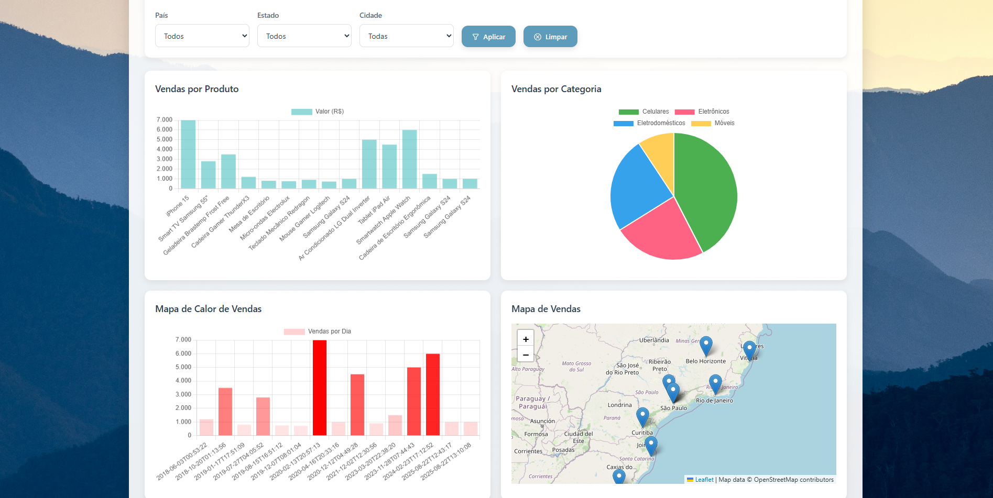
Task: Click the Limpar button
Action: coord(550,37)
